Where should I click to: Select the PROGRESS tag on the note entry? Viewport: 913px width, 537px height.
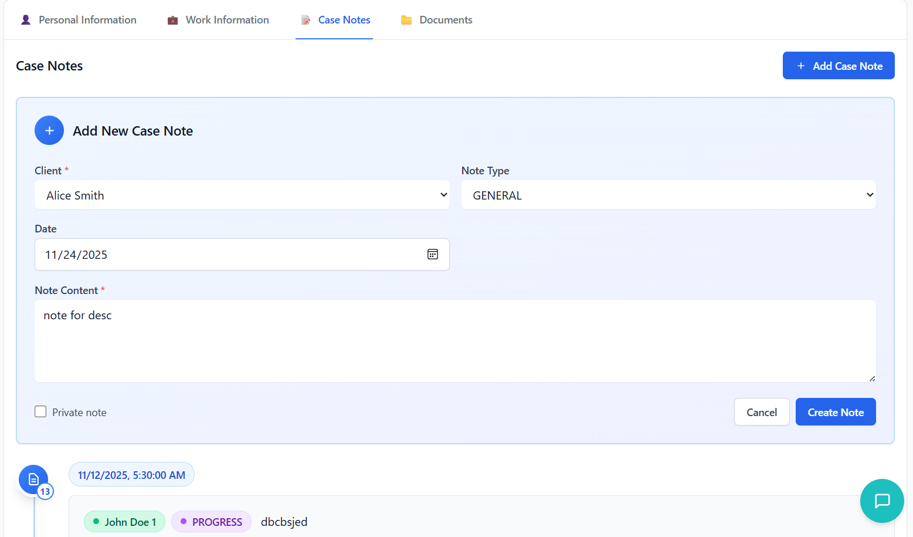(x=211, y=522)
